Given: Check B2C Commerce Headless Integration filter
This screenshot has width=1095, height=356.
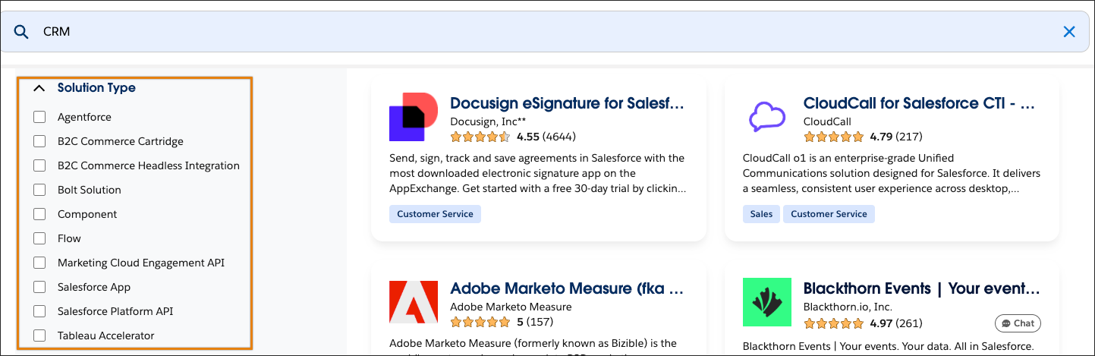Looking at the screenshot, I should pyautogui.click(x=39, y=165).
